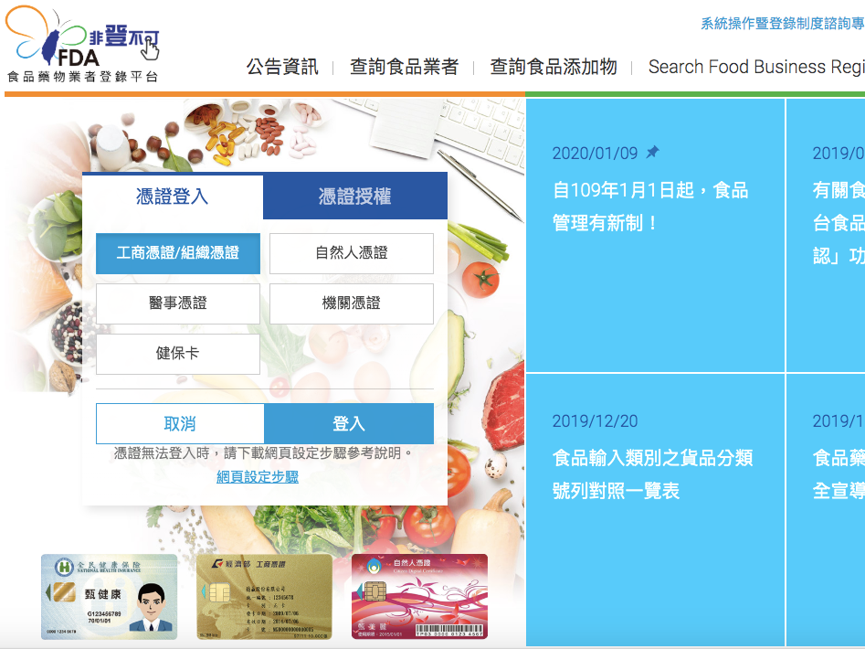
Task: Select 工商憑證/組織憑證 certificate option
Action: point(178,253)
